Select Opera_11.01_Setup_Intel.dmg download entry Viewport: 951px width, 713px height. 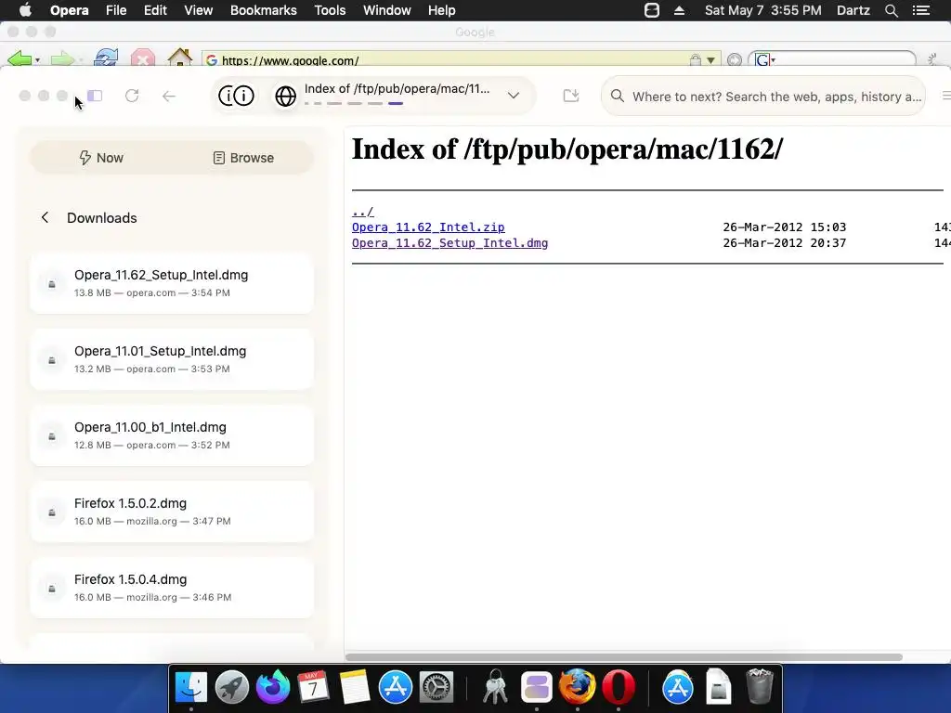[x=172, y=359]
